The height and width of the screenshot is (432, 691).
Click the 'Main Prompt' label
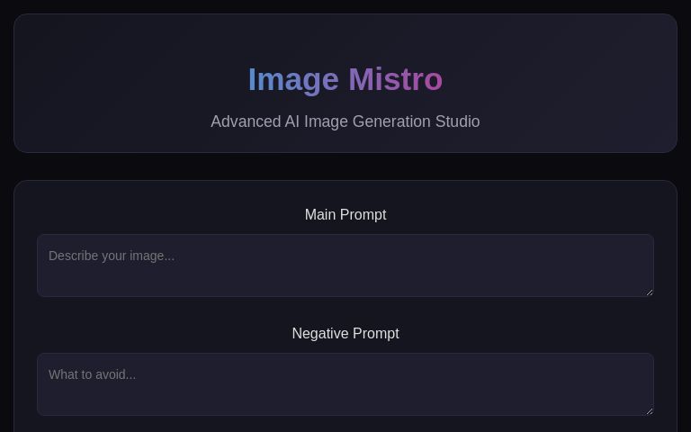345,215
